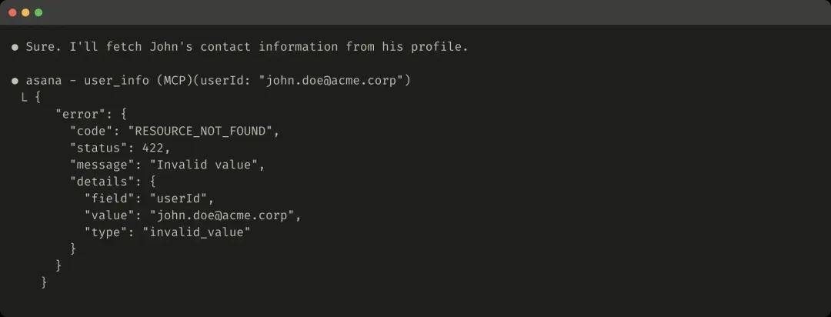Click the empty window title bar
The height and width of the screenshot is (317, 831).
pyautogui.click(x=415, y=12)
